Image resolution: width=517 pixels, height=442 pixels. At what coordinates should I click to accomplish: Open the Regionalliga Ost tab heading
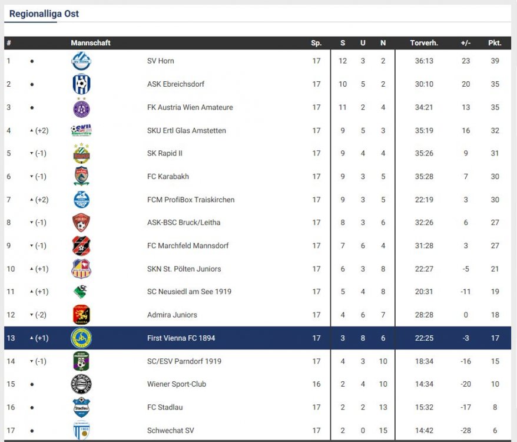click(x=44, y=14)
